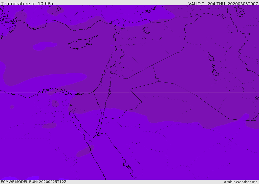Screen dimensions: 259x184
Task: Click the 'VALID T+204 THU. 20200305T00Z' label
Action: click(x=223, y=4)
